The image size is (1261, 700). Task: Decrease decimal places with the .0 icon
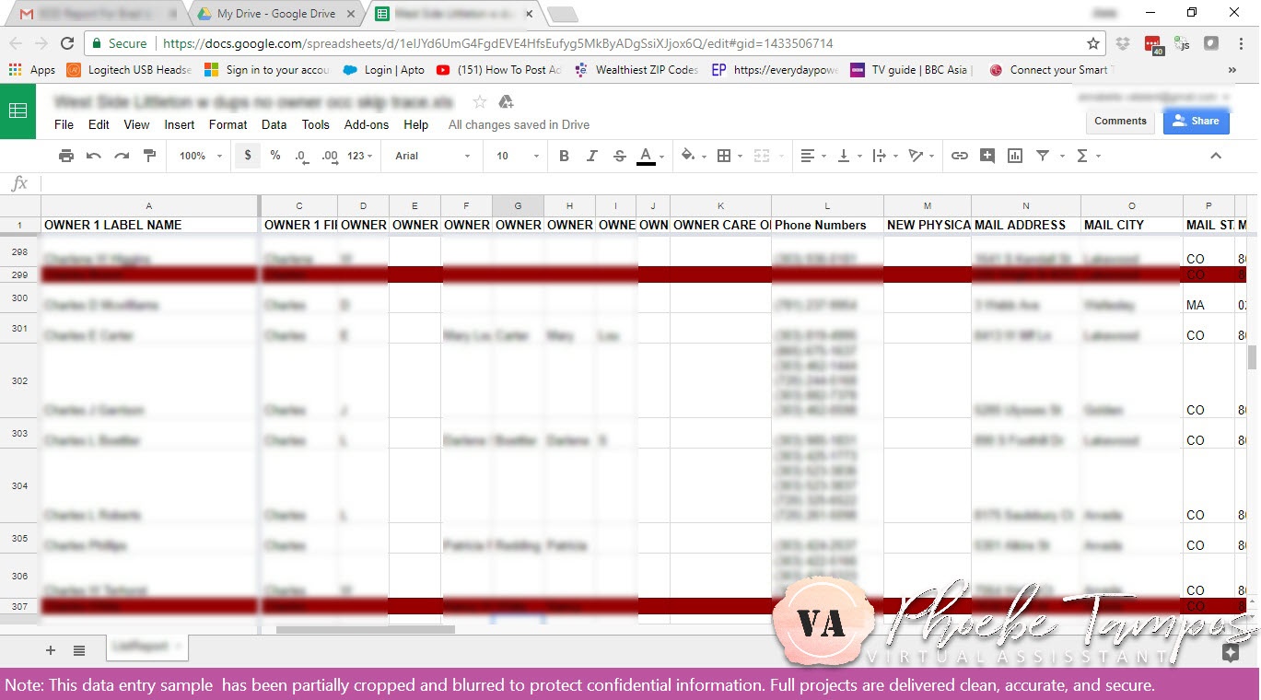click(300, 156)
